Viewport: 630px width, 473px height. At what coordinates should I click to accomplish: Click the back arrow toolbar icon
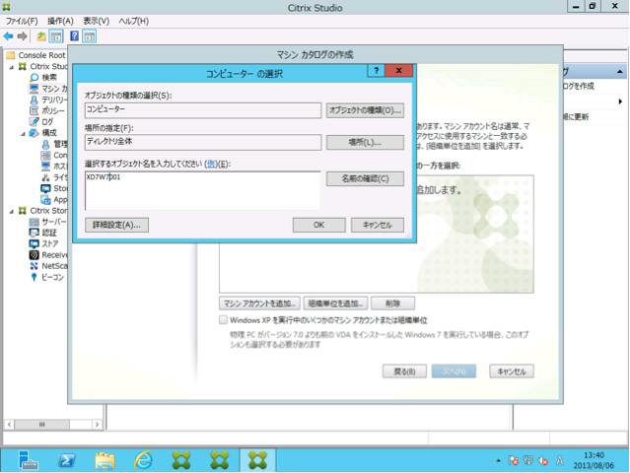9,36
